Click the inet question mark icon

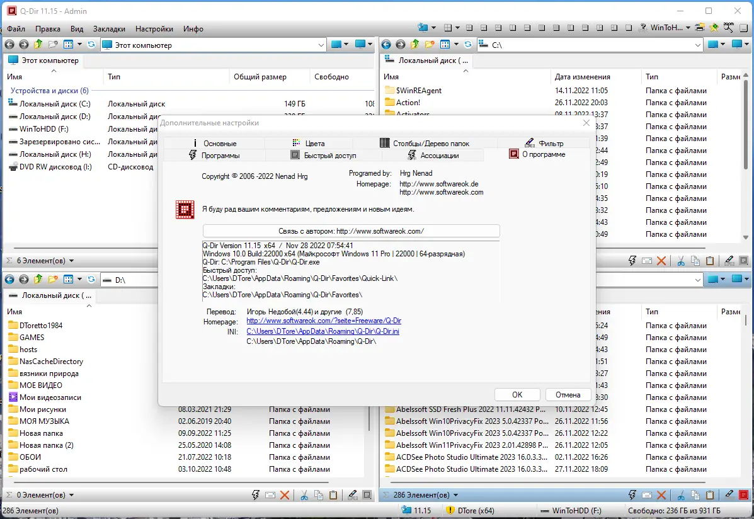(643, 28)
